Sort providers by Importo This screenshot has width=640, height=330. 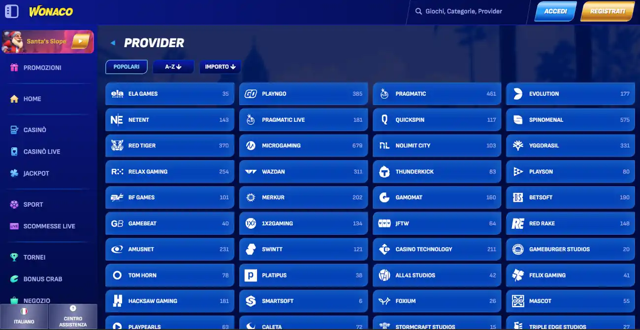[x=220, y=67]
